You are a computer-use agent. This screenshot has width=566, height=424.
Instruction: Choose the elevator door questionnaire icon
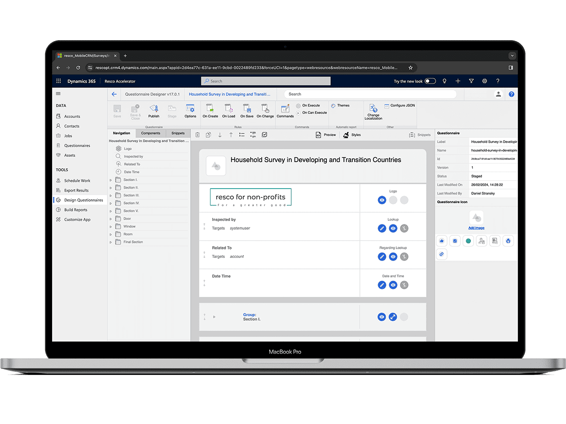pos(495,241)
